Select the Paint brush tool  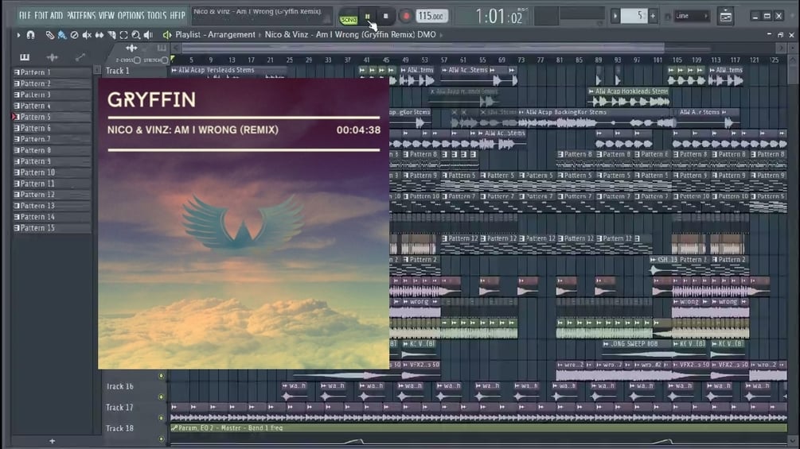pos(62,35)
